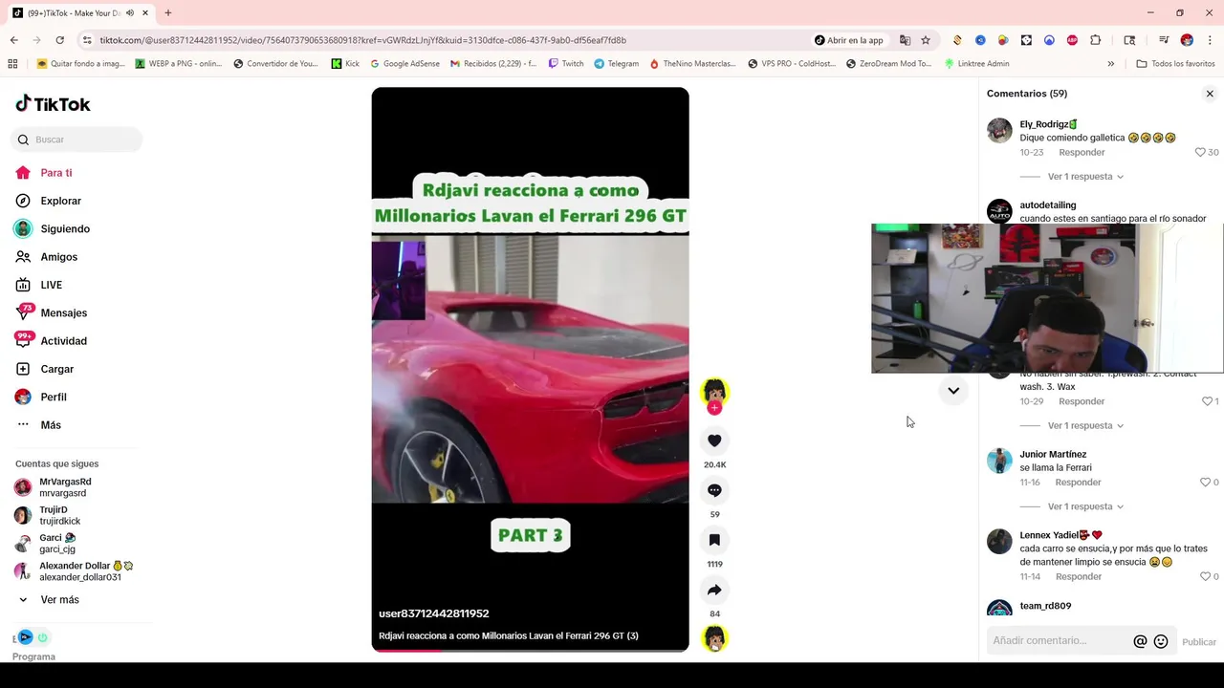Open Google Translate icon in address bar
This screenshot has height=688, width=1224.
point(905,40)
